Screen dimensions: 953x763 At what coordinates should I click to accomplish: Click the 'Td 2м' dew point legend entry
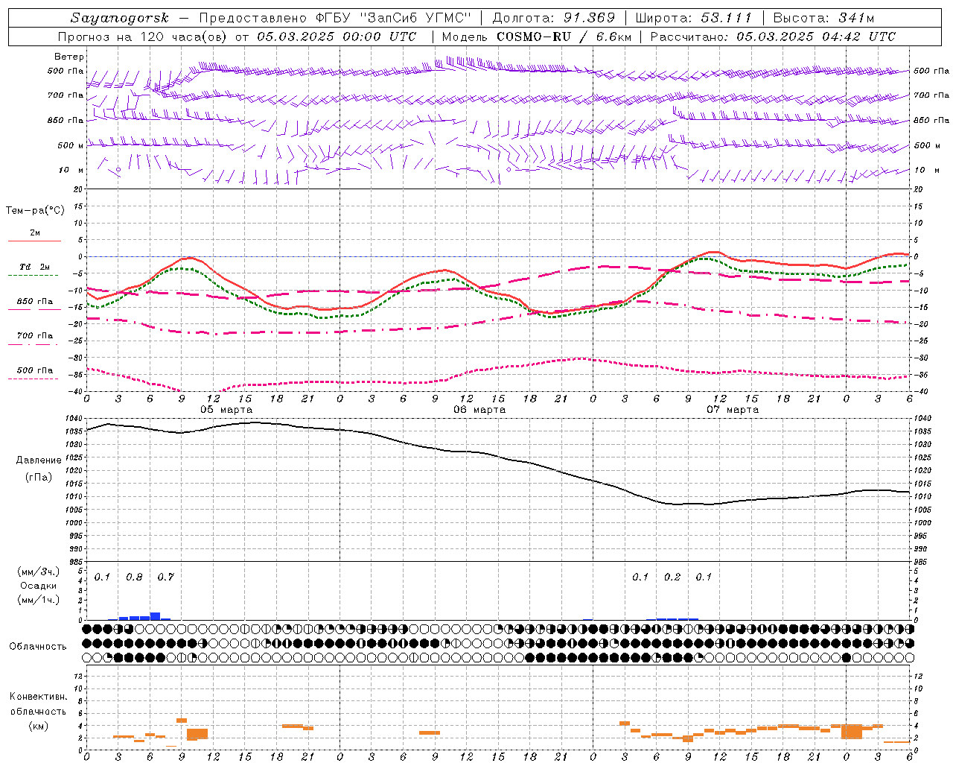35,267
